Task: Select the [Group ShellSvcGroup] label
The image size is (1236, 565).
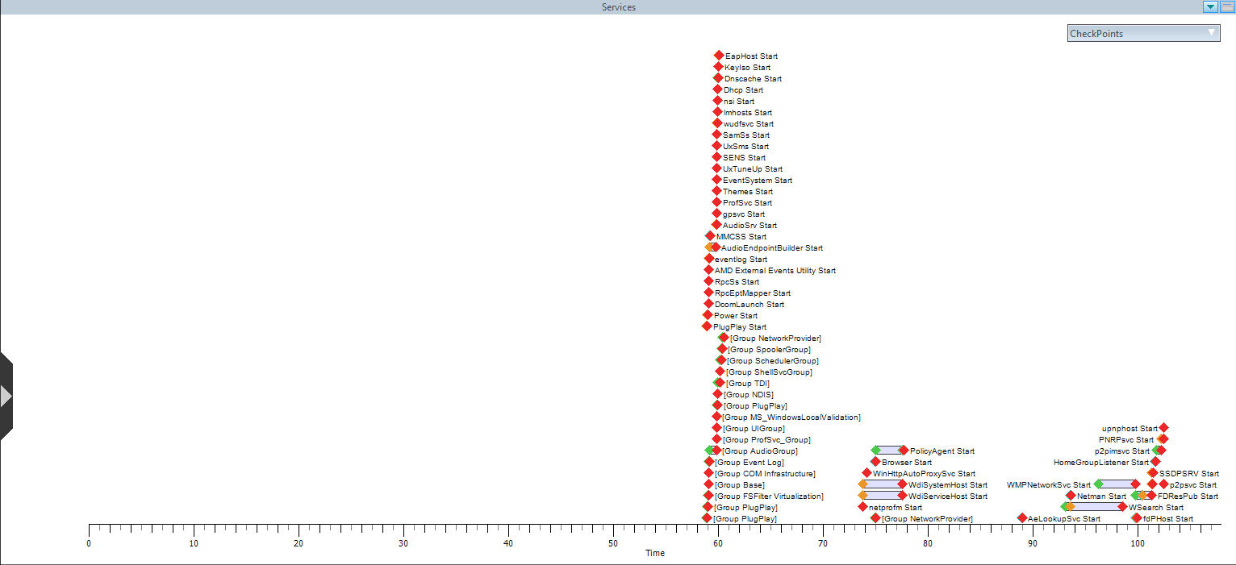Action: pos(769,372)
